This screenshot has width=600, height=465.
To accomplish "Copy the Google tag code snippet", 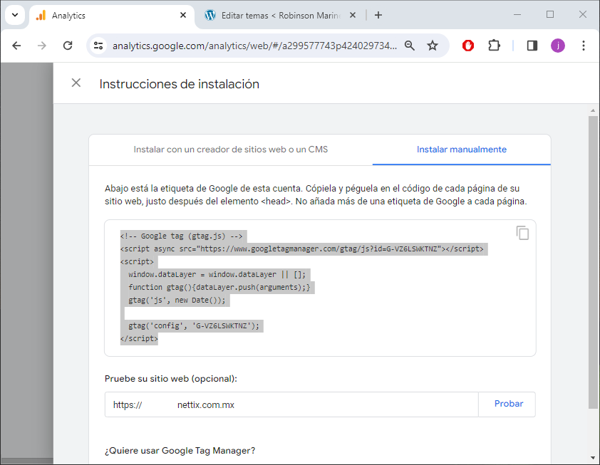I will [522, 233].
